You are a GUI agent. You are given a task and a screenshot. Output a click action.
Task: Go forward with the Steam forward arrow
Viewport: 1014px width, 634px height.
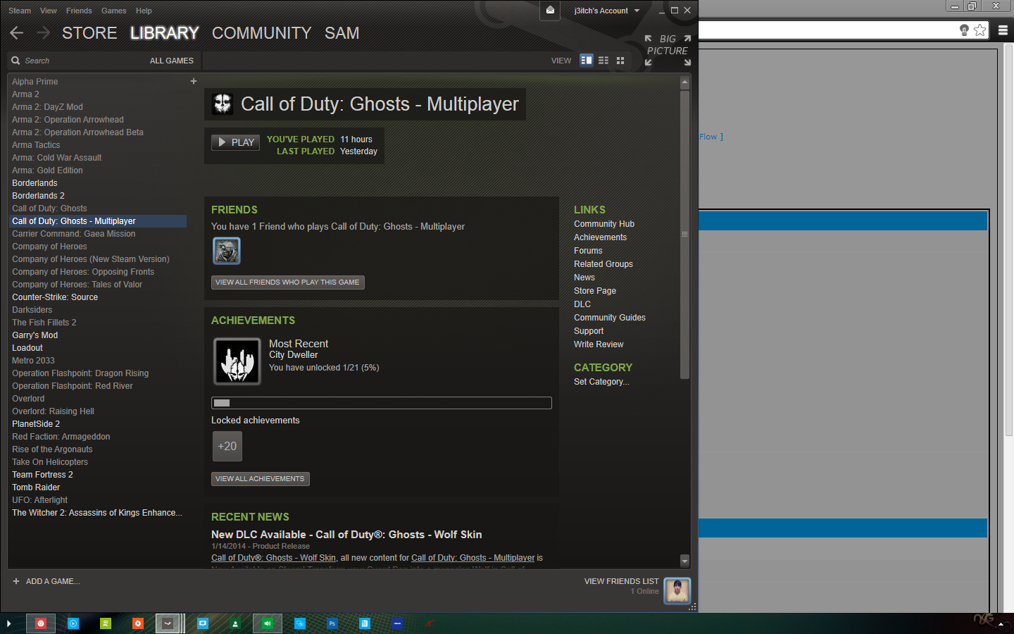tap(44, 32)
